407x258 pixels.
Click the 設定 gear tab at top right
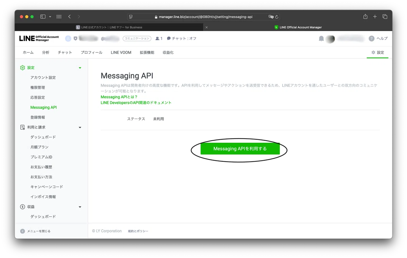click(x=377, y=52)
